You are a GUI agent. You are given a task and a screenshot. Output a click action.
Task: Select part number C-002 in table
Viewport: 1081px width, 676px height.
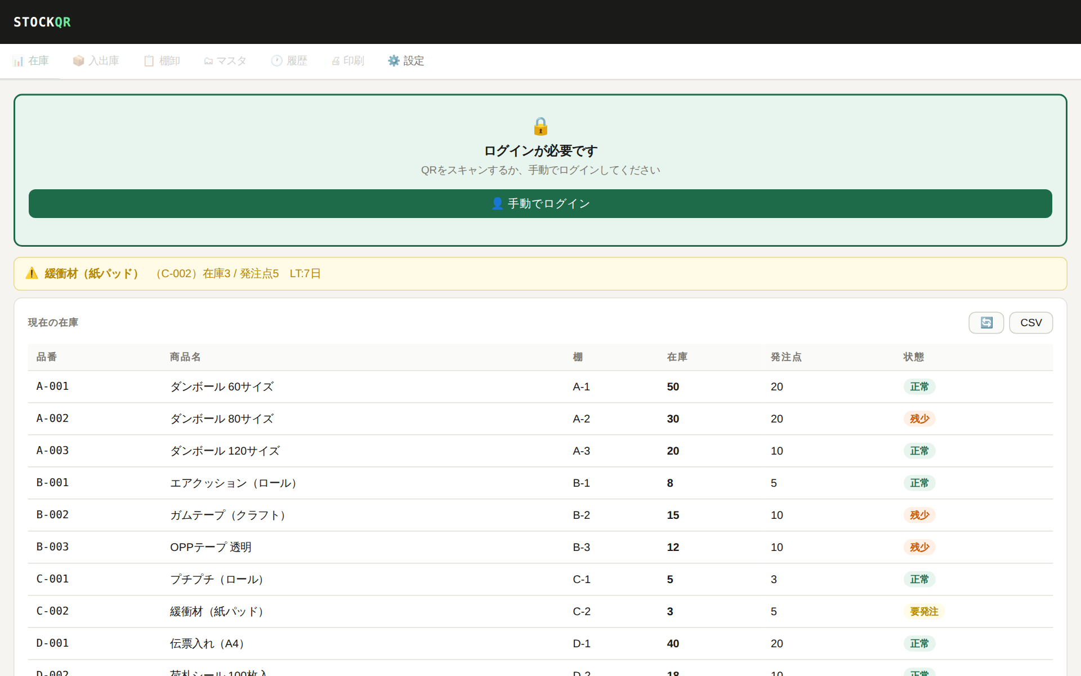click(52, 611)
